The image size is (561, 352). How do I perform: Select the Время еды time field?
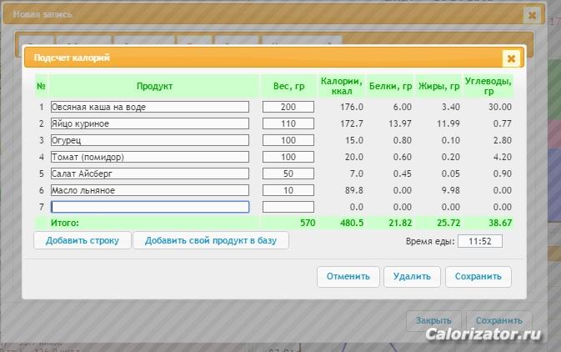coord(480,241)
